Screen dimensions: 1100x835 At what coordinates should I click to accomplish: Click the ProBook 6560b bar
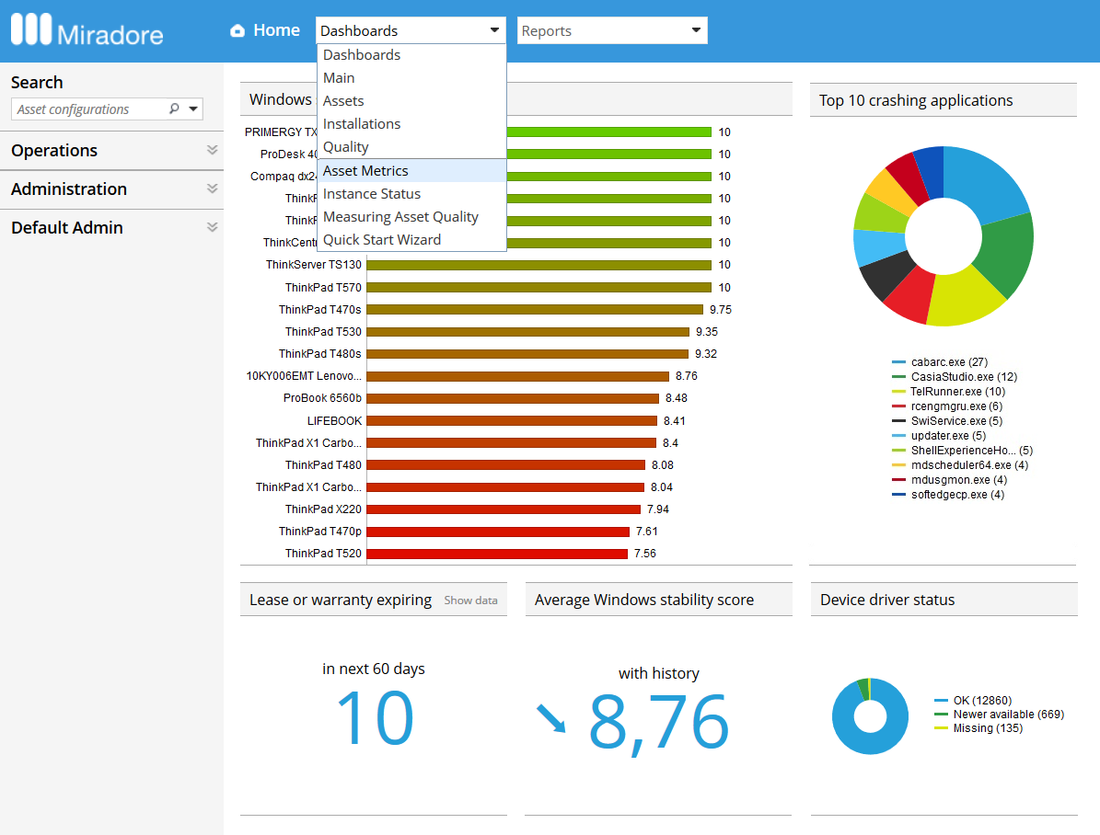point(513,398)
